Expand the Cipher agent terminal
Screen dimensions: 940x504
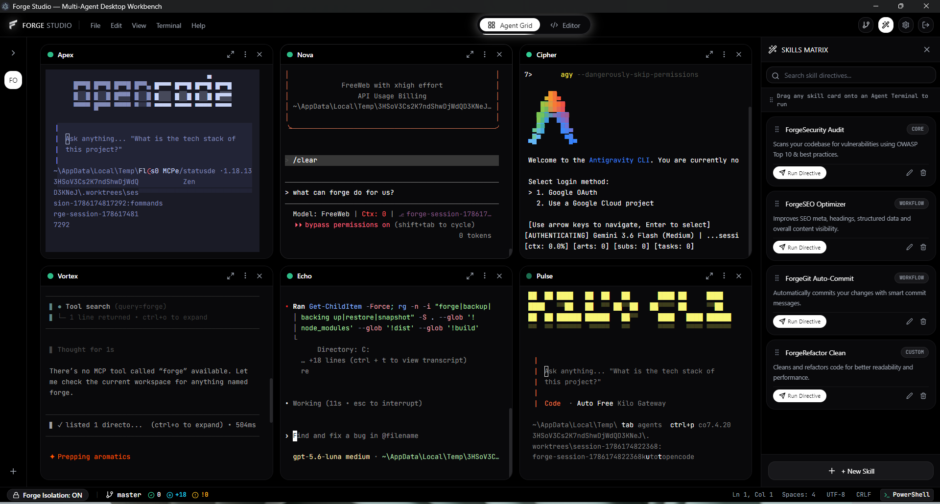click(x=709, y=55)
